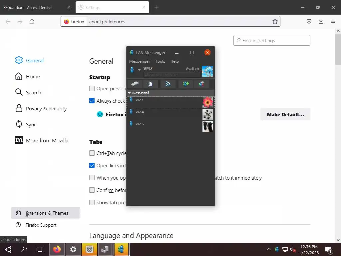Image resolution: width=341 pixels, height=256 pixels.
Task: Open the VM7 status dropdown arrow
Action: (x=139, y=70)
